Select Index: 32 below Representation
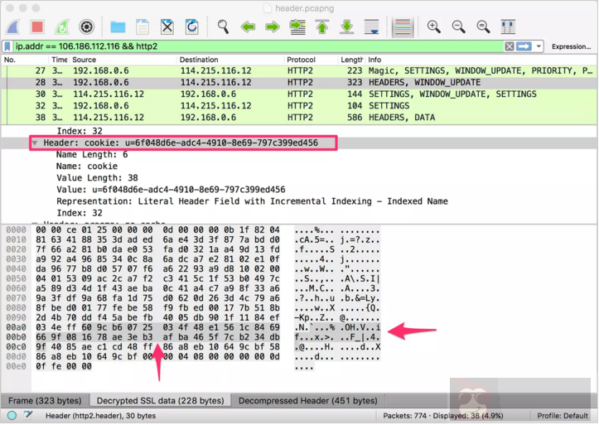599x425 pixels. coord(80,213)
